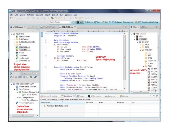Click the sort icon in the Outline toolbar

[x=11, y=77]
